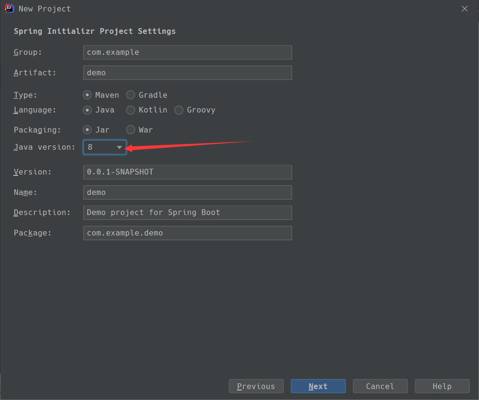This screenshot has height=400, width=479.
Task: Focus the Name input field
Action: coord(187,193)
